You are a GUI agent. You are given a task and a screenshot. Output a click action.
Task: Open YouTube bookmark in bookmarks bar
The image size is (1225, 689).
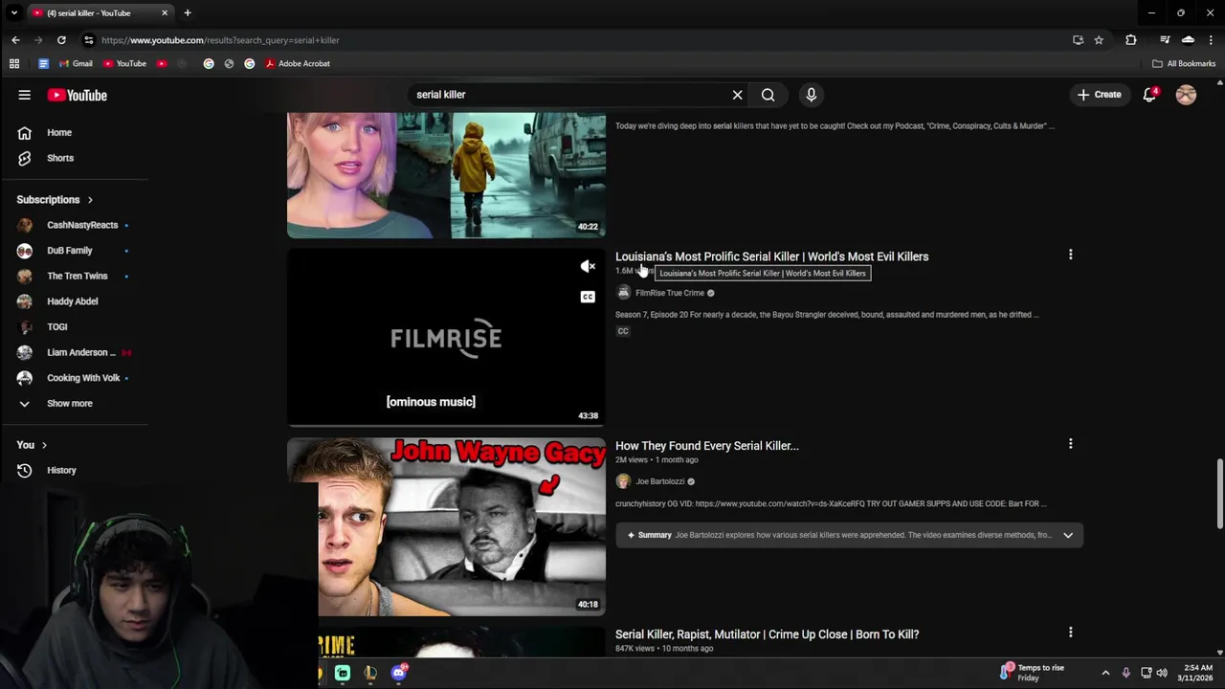pyautogui.click(x=124, y=63)
